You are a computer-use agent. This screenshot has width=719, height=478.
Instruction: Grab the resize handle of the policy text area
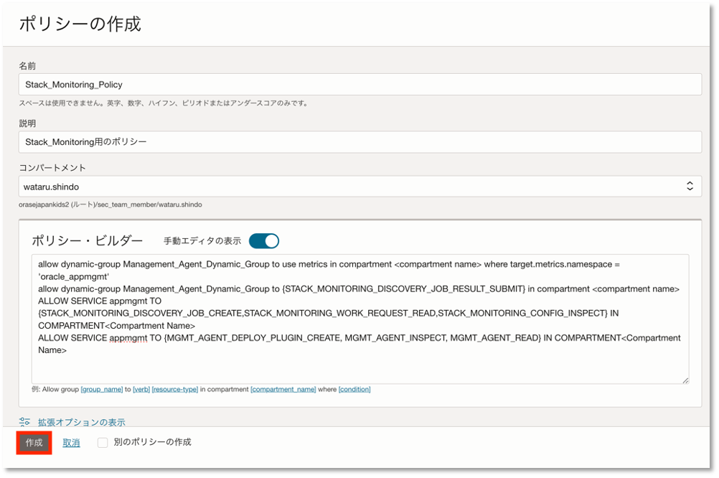point(685,380)
